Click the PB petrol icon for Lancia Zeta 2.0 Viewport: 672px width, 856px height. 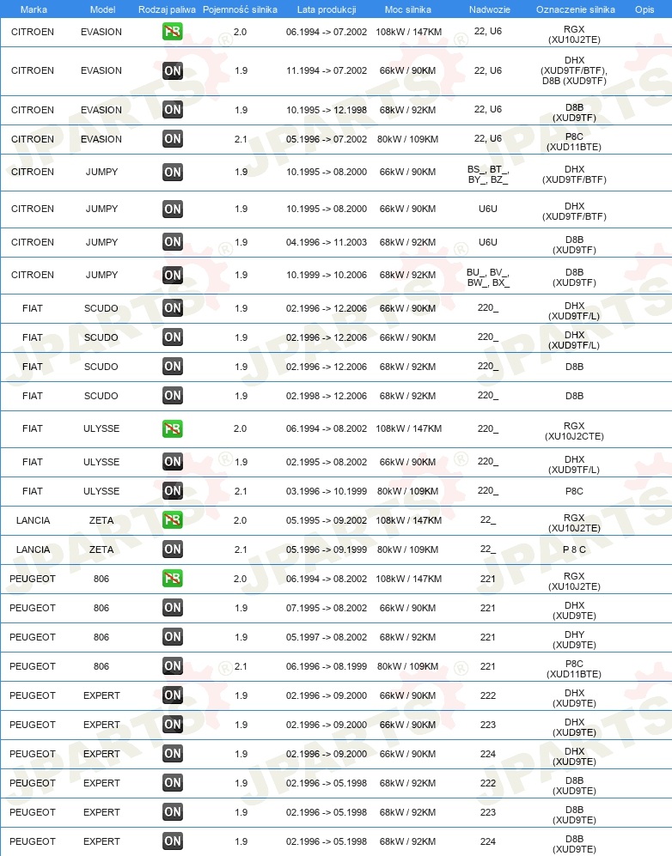pos(173,520)
